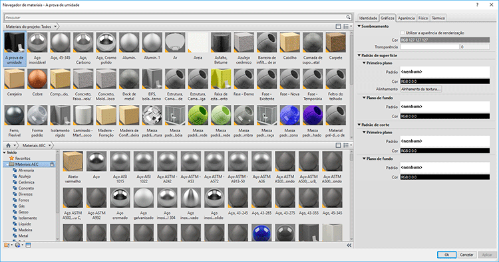Viewport: 499px width, 262px height.
Task: Open cut foreground Padrão <nenhum> pattern selector
Action: click(x=445, y=141)
